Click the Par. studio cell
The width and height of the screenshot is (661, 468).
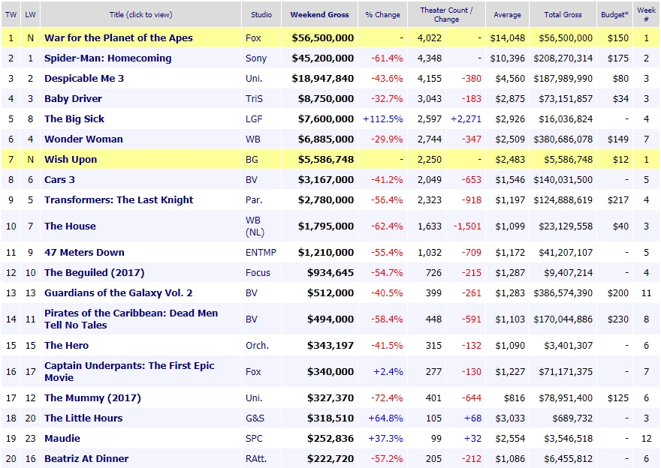point(254,199)
